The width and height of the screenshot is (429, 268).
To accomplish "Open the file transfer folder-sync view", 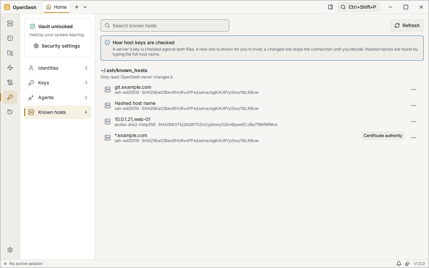I will tap(10, 53).
